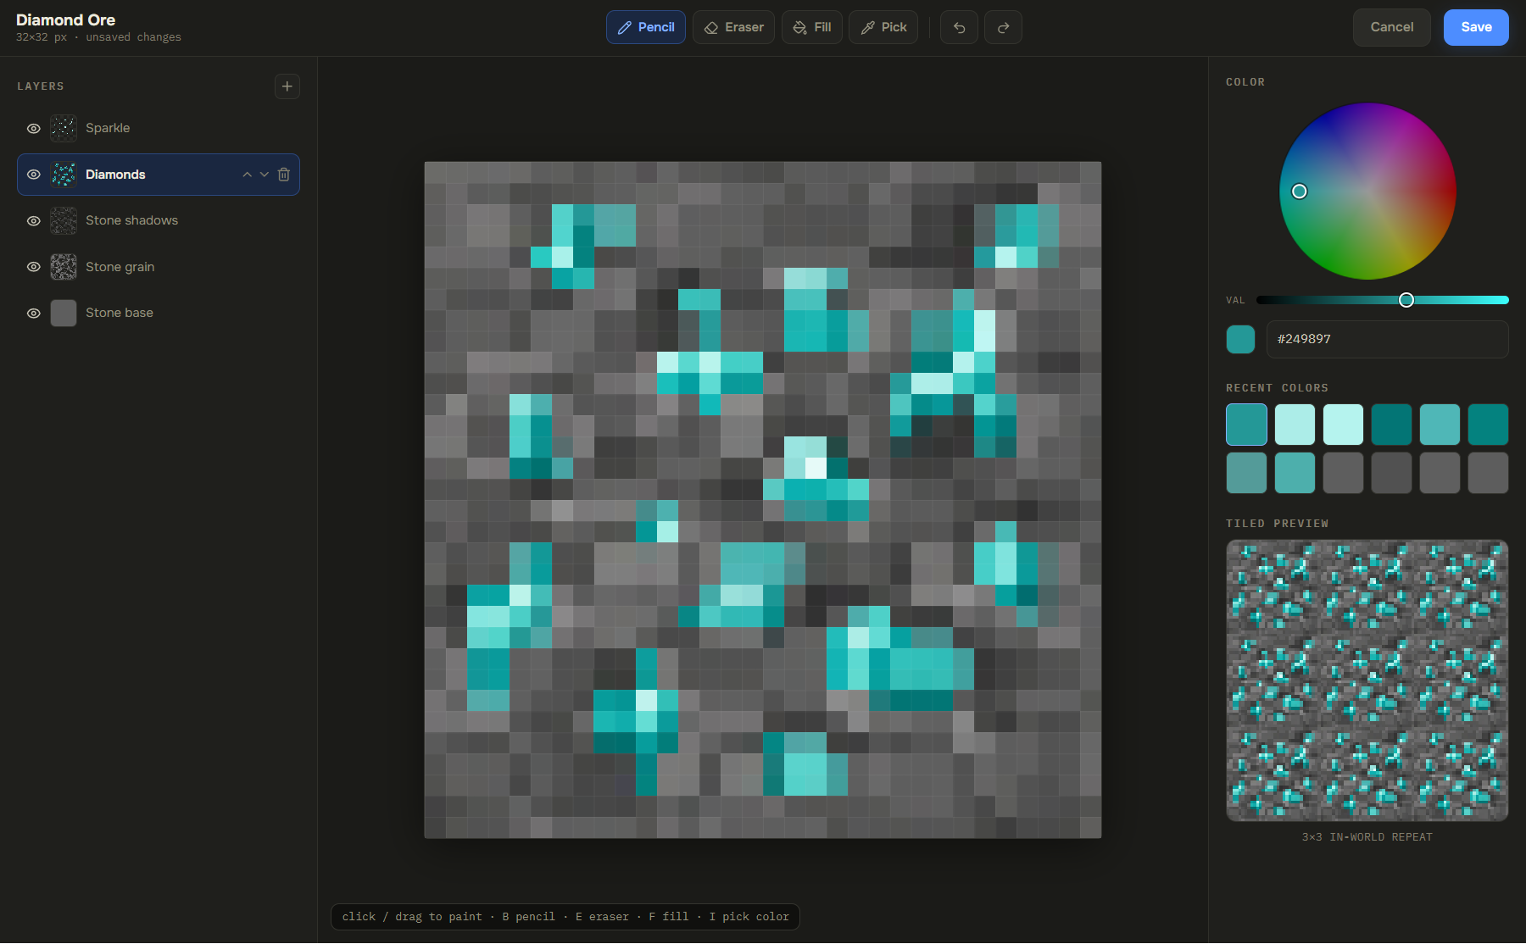Click the current color preview swatch
Image resolution: width=1526 pixels, height=944 pixels.
[x=1240, y=339]
